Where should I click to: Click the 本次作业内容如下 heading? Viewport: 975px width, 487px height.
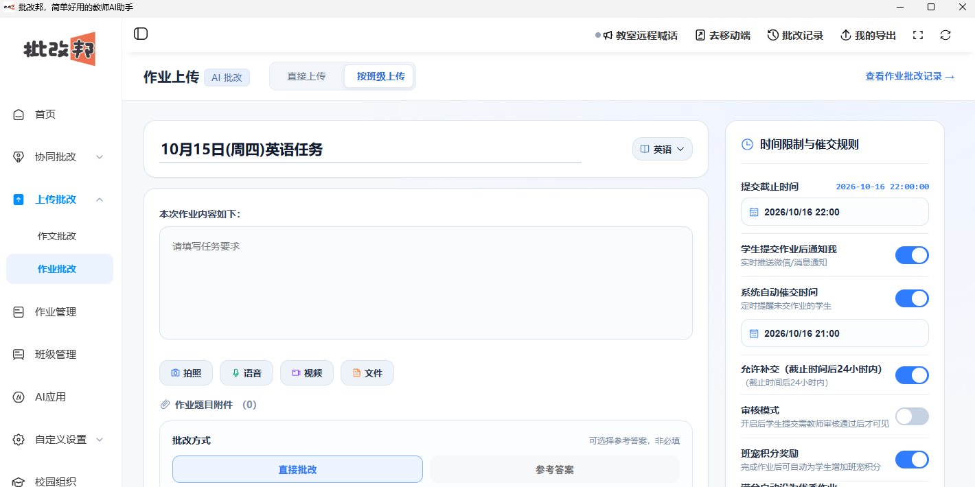pyautogui.click(x=200, y=214)
